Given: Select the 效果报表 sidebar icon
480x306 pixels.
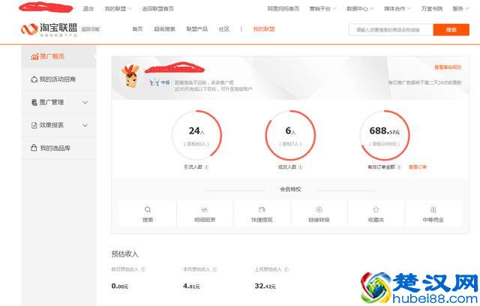Looking at the screenshot, I should point(34,125).
